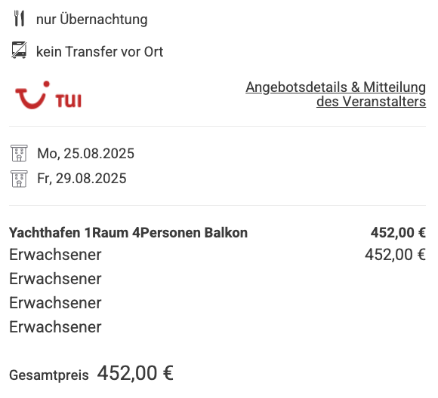This screenshot has height=398, width=438.
Task: Click the check-in date Mo, 25.08.2025
Action: coord(86,154)
